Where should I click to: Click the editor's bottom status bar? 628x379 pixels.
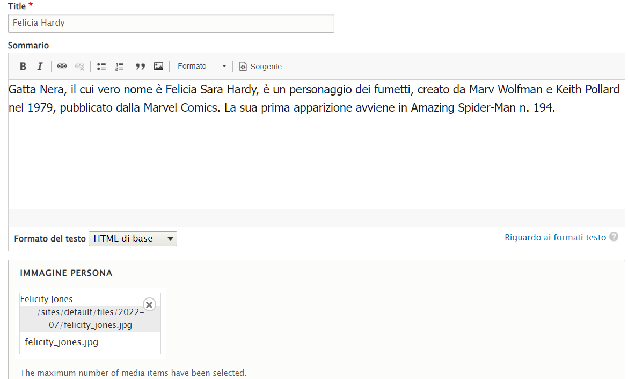coord(316,218)
